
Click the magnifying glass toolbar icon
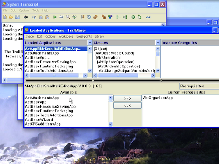click(x=68, y=17)
